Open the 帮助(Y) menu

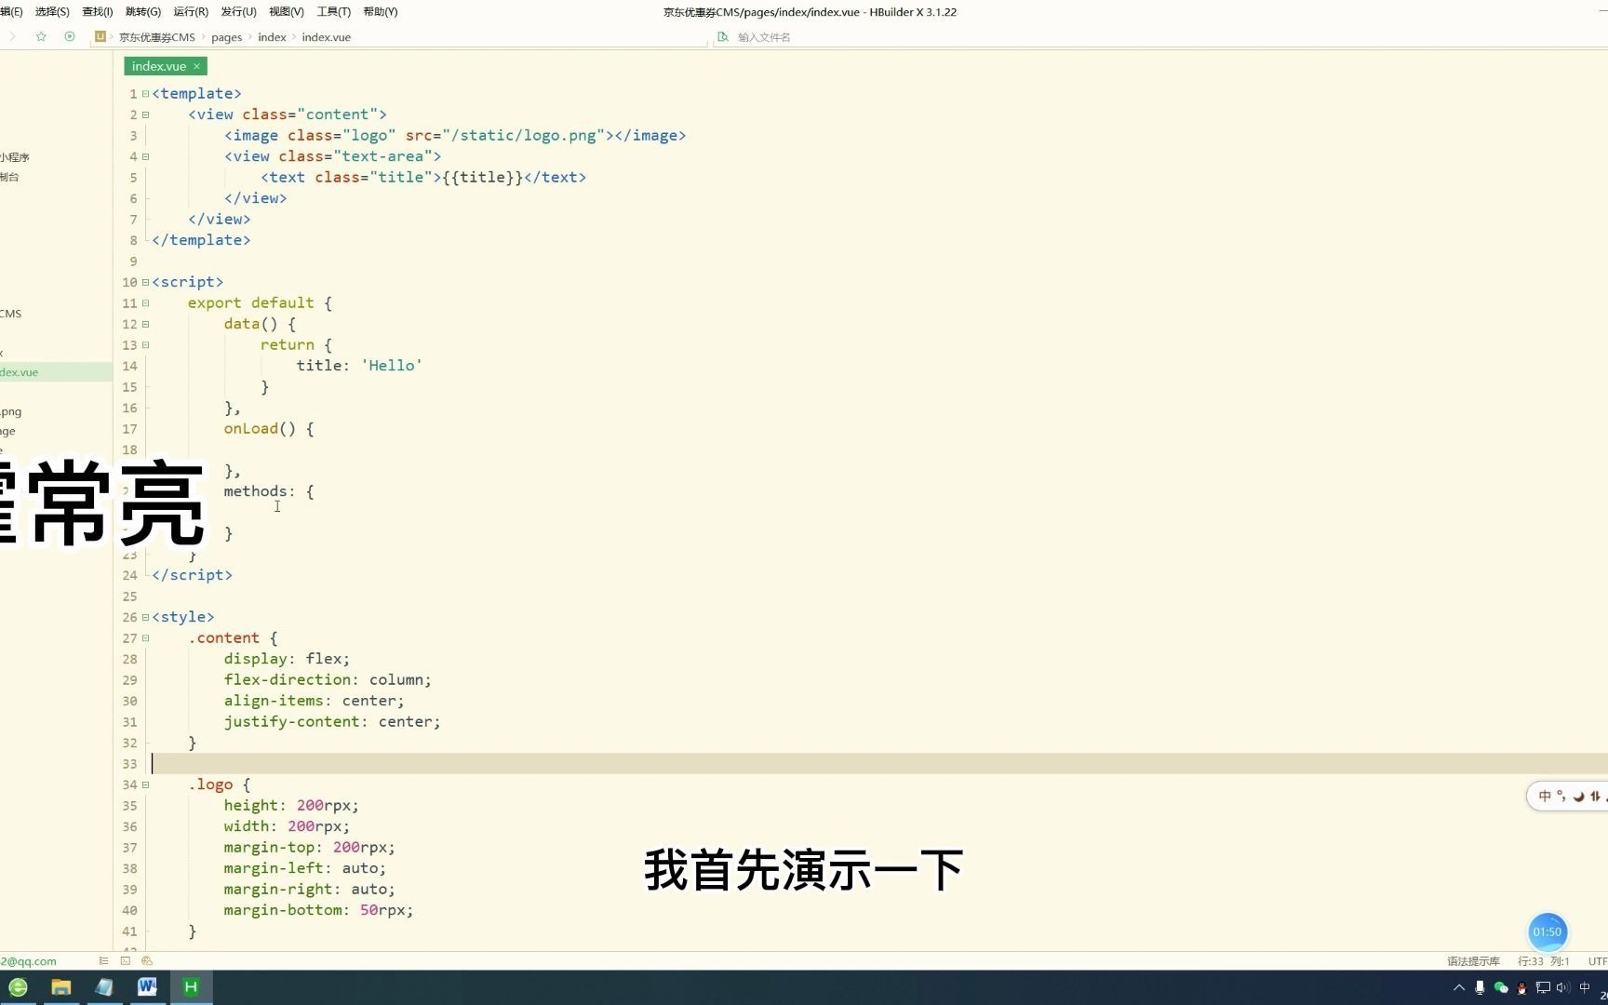[x=380, y=12]
